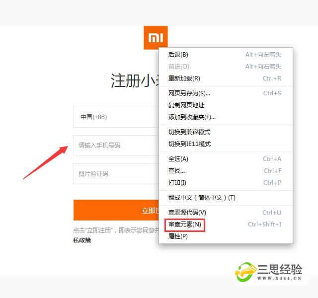Focus the 请输入手机号码 phone number field
This screenshot has width=318, height=298.
[115, 146]
